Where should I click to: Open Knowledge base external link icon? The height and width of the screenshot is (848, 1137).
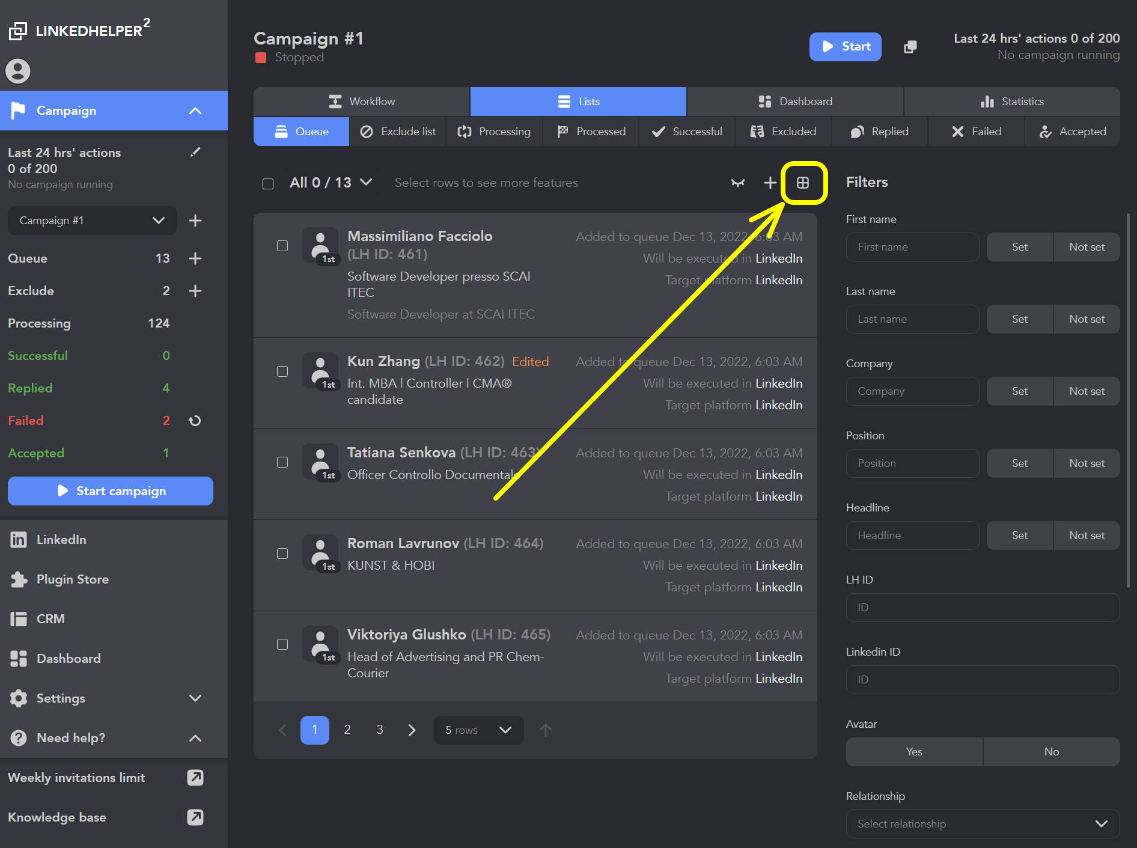click(195, 817)
